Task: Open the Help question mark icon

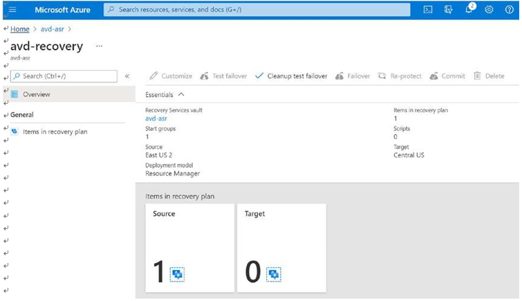Action: coord(509,10)
